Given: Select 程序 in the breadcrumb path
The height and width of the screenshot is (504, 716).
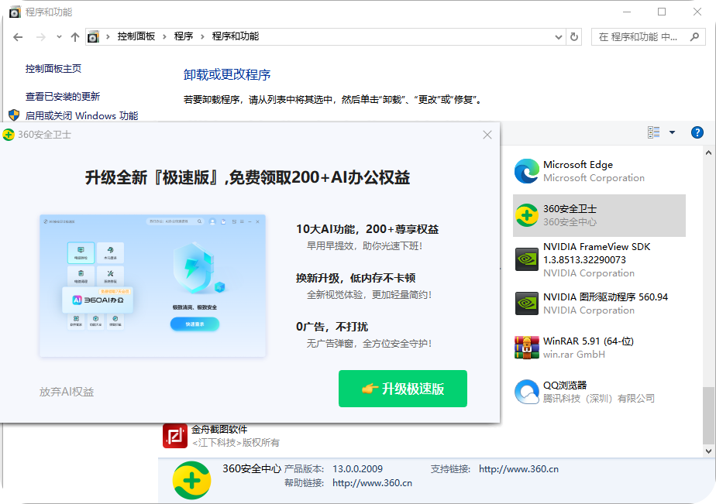Looking at the screenshot, I should pyautogui.click(x=184, y=36).
